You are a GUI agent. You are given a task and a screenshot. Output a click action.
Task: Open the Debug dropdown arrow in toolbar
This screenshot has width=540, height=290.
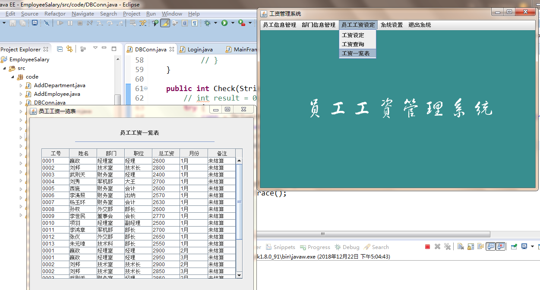pyautogui.click(x=215, y=23)
